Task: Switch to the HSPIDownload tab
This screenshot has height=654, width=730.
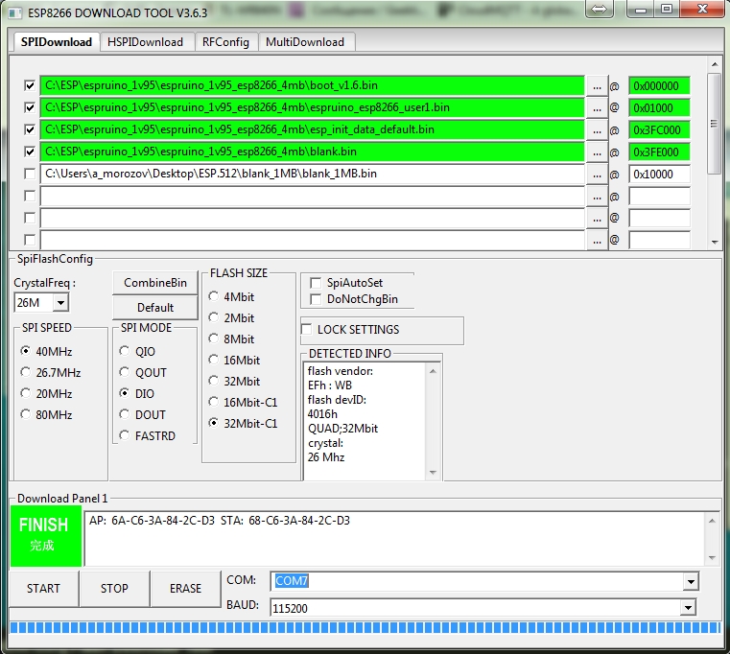Action: coord(145,42)
